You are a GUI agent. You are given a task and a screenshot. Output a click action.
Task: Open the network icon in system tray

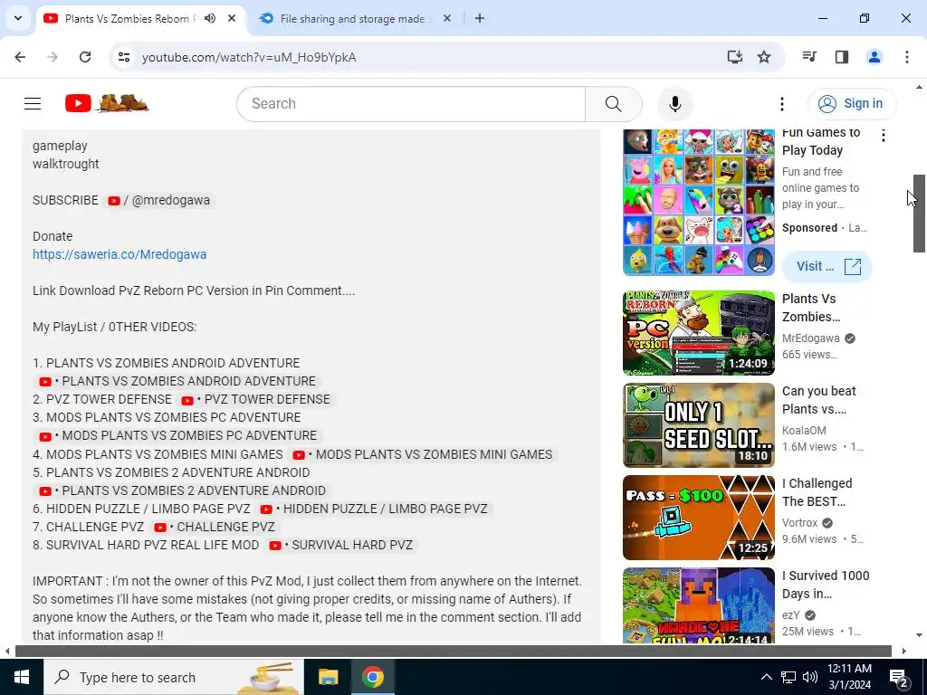pyautogui.click(x=788, y=677)
